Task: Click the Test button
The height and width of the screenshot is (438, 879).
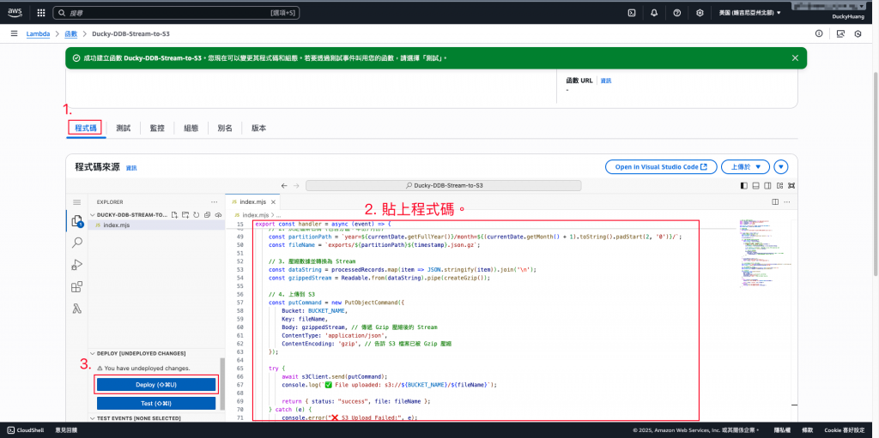Action: [x=156, y=403]
